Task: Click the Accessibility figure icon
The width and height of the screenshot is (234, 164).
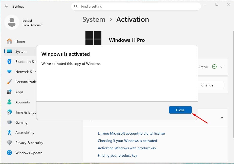Action: point(9,133)
